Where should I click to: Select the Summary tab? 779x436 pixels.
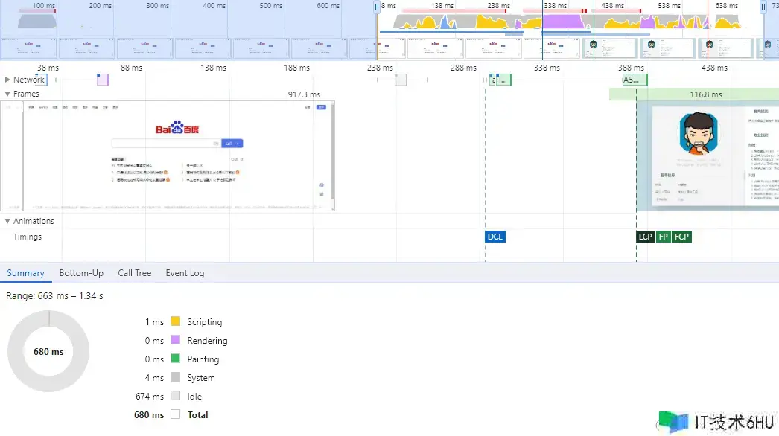tap(25, 273)
